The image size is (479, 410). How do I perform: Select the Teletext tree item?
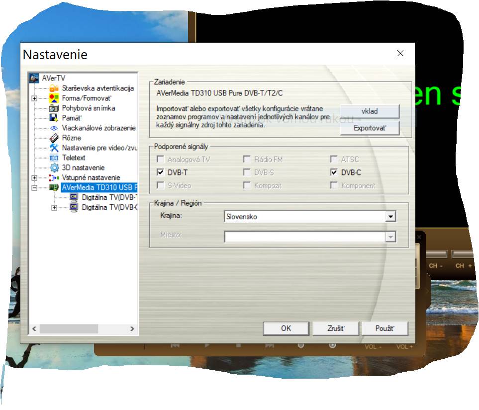74,158
